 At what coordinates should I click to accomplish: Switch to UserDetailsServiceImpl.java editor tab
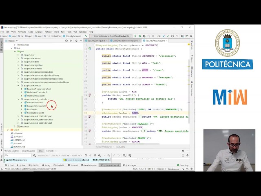tap(125, 41)
